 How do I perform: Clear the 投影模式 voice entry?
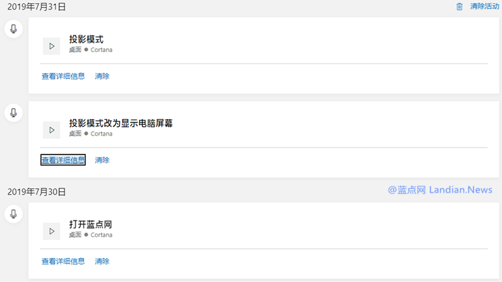pos(102,76)
